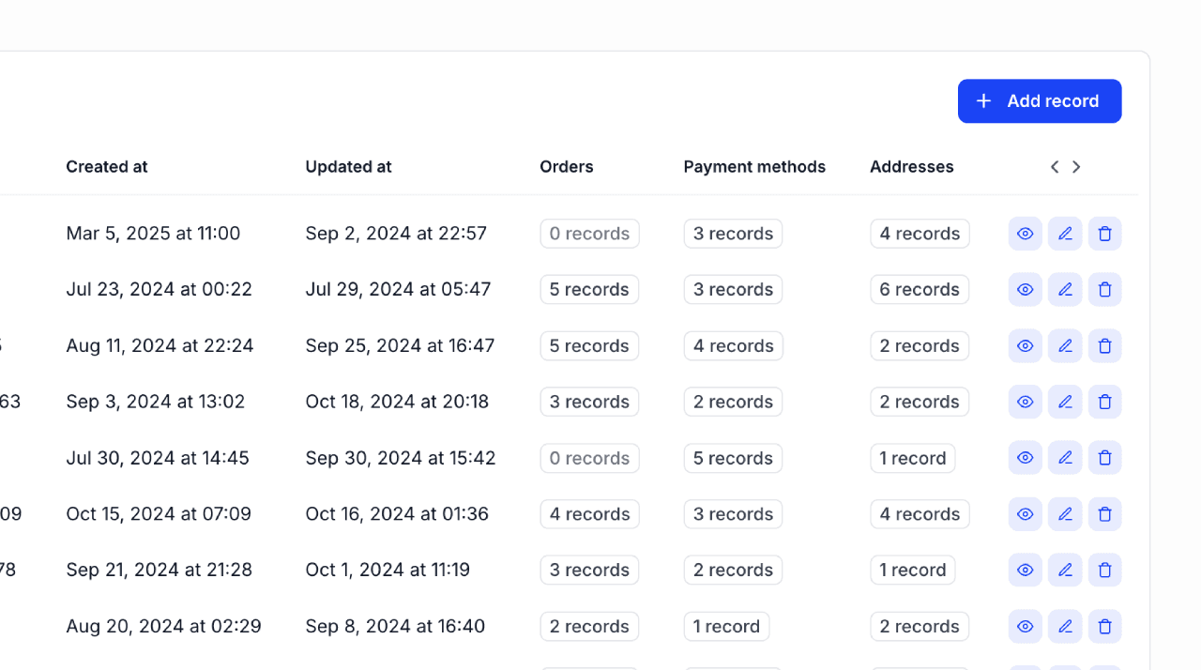Delete the record created Aug 11, 2024
This screenshot has width=1201, height=670.
click(x=1104, y=346)
